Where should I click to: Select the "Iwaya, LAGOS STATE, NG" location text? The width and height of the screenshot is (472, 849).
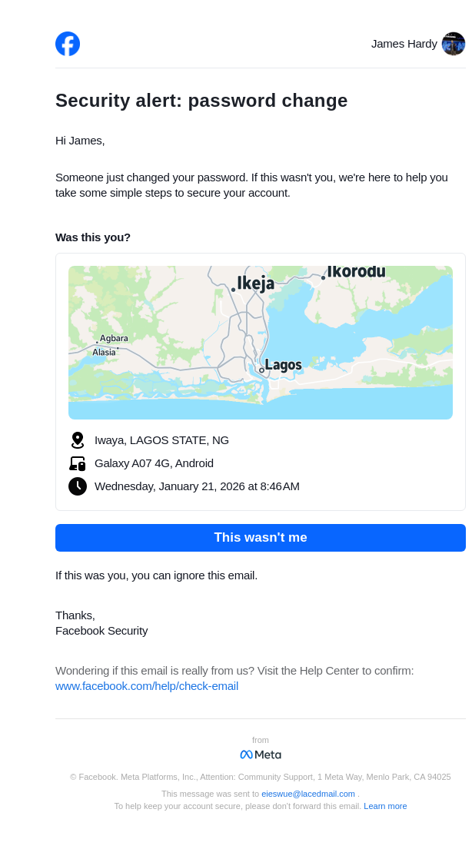(161, 440)
